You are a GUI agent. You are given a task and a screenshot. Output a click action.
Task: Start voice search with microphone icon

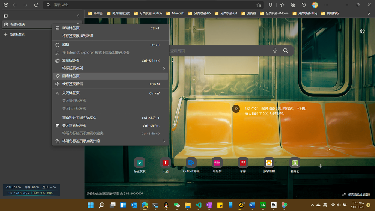tap(275, 50)
